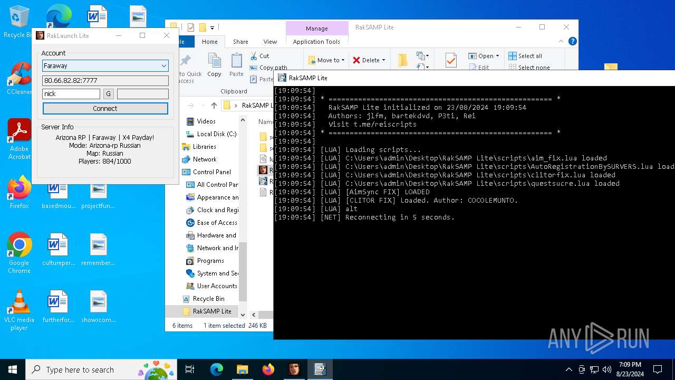The height and width of the screenshot is (380, 675).
Task: Open Task View on the taskbar
Action: (190, 369)
